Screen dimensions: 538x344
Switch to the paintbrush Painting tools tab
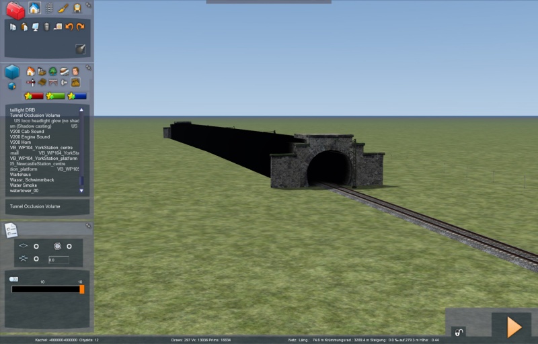tap(63, 8)
